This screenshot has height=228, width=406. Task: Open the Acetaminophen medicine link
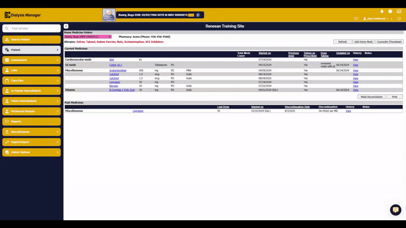118,71
